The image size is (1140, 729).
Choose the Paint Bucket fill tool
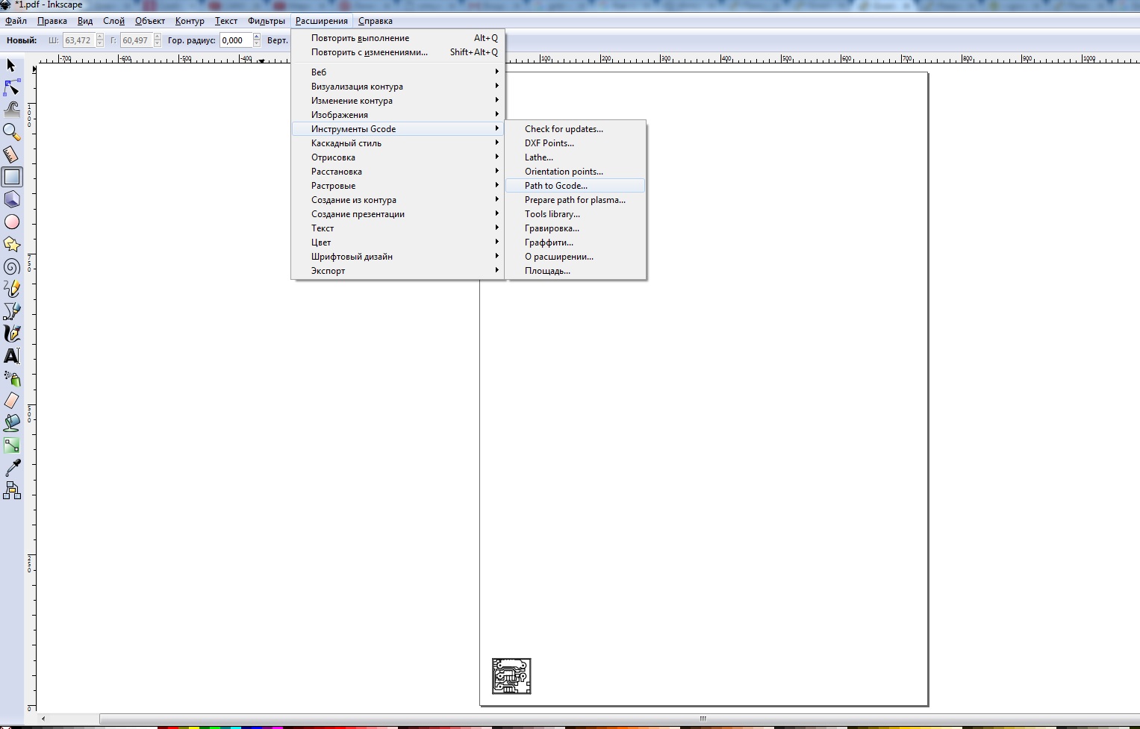pyautogui.click(x=12, y=423)
